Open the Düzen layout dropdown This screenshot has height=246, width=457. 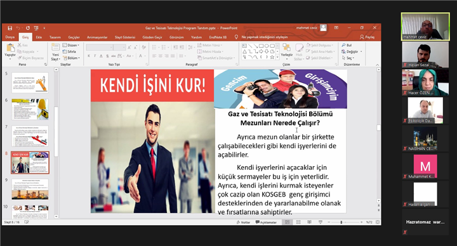[x=71, y=45]
